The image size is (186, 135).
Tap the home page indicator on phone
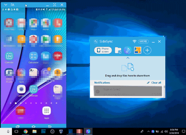16,103
